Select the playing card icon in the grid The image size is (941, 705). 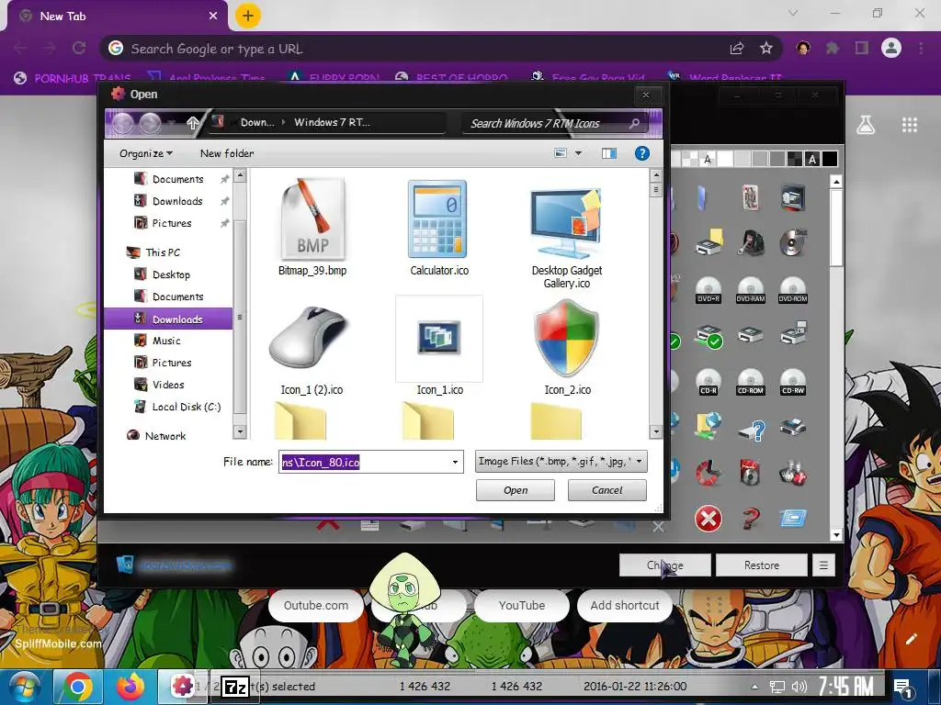pyautogui.click(x=750, y=198)
